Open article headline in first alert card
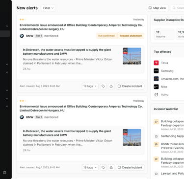This screenshot has height=179, width=184. tap(67, 52)
